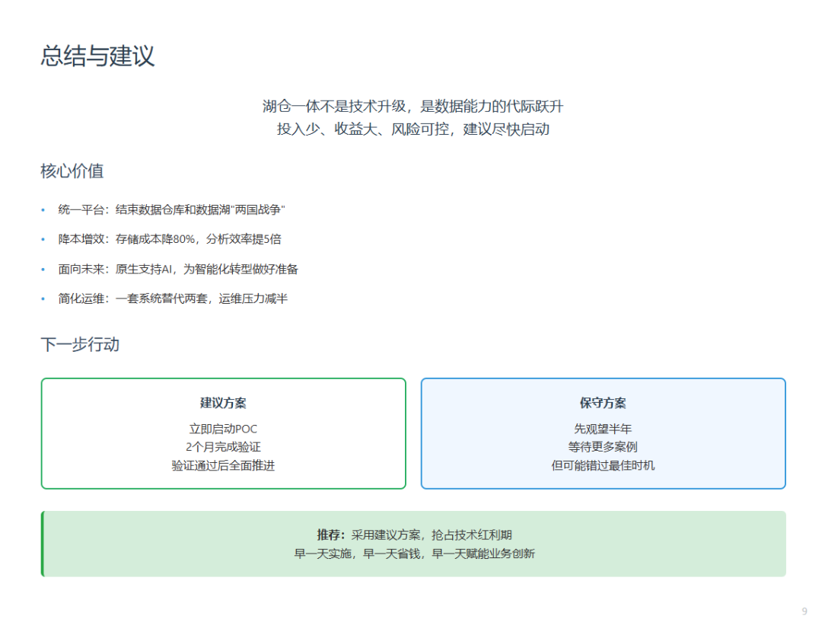Select the text 立即启动POC
Screen dimensions: 822x632
pos(223,429)
